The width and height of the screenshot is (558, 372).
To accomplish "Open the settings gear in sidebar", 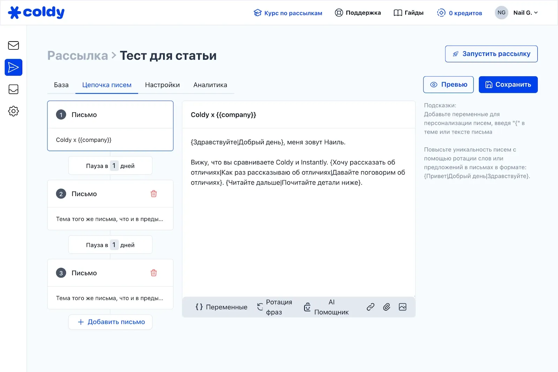I will point(13,111).
